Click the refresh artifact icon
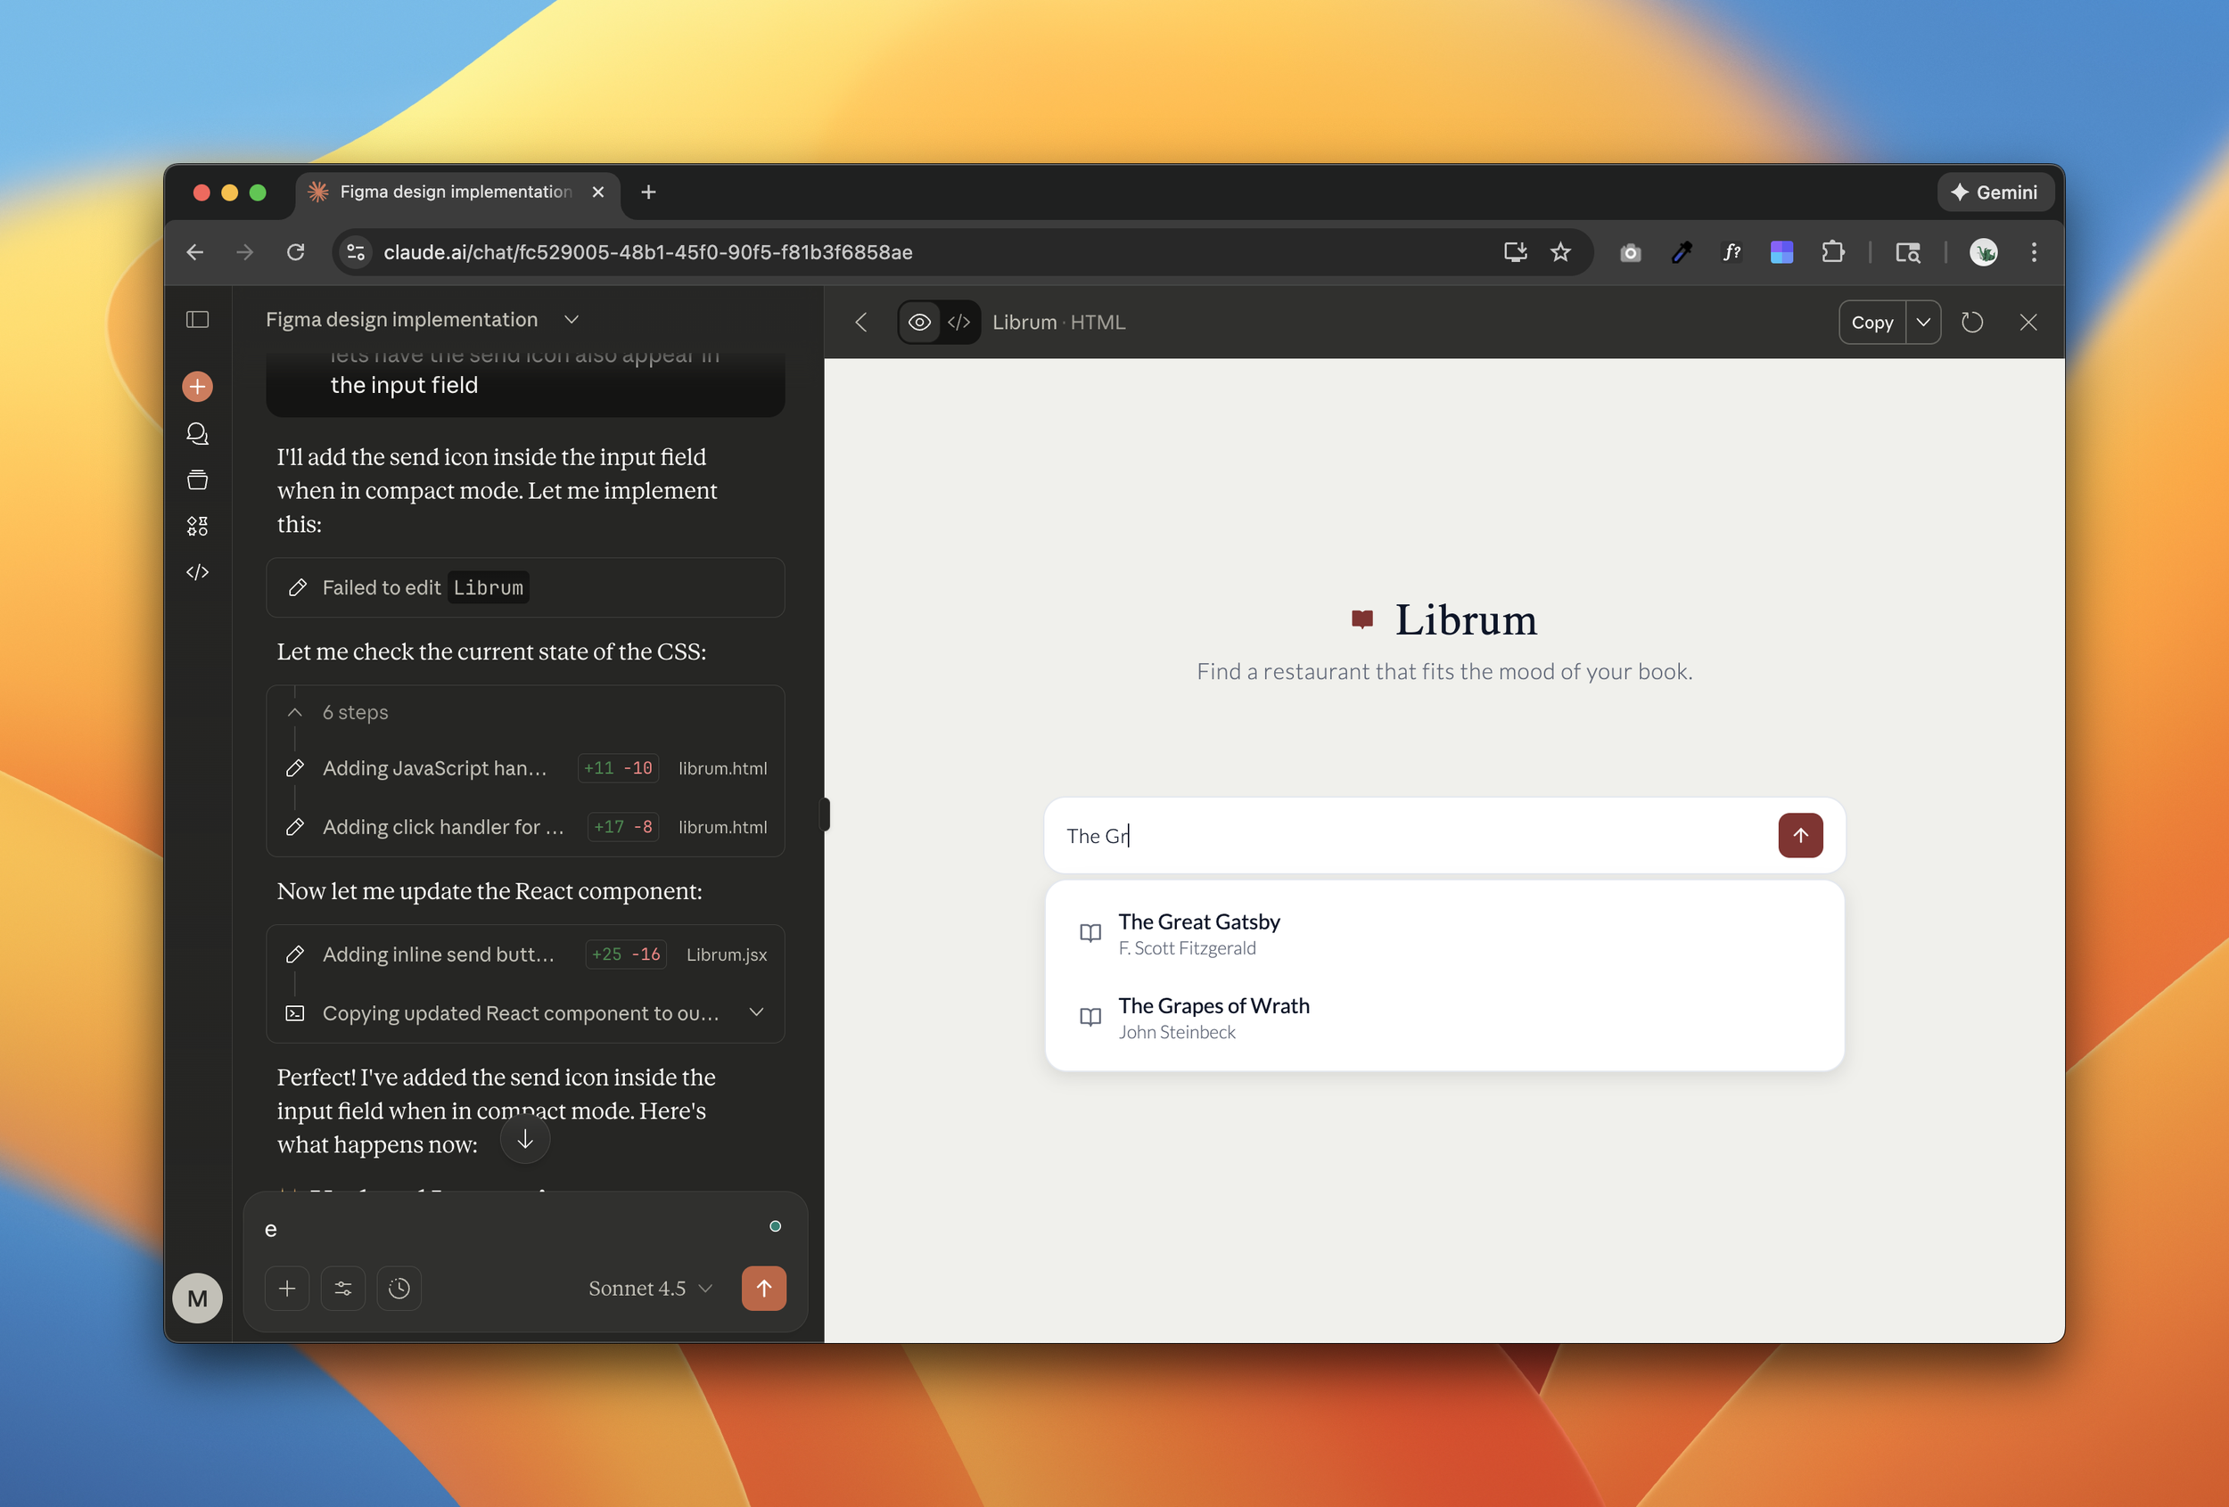Image resolution: width=2229 pixels, height=1507 pixels. click(x=1972, y=322)
